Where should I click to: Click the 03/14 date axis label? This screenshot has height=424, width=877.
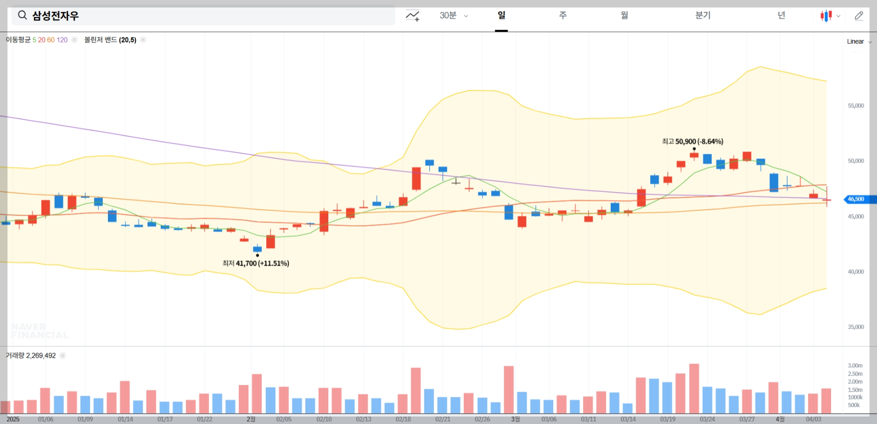(628, 419)
